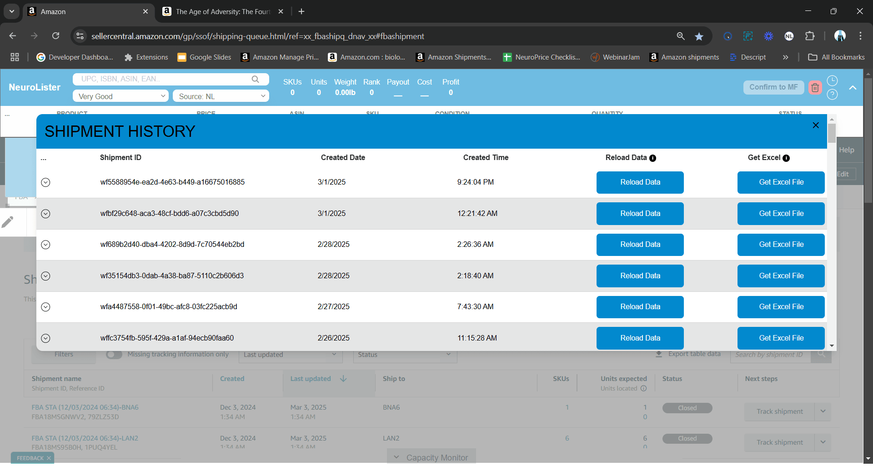The width and height of the screenshot is (873, 466).
Task: Click the Reload Data info icon
Action: 653,158
